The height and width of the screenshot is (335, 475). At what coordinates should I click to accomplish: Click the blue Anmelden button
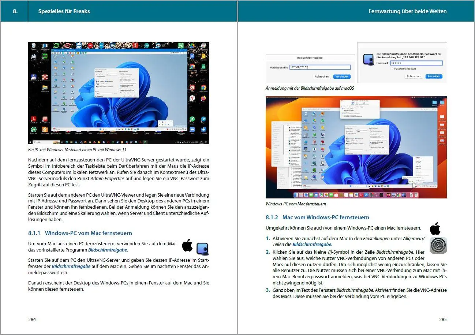click(434, 76)
